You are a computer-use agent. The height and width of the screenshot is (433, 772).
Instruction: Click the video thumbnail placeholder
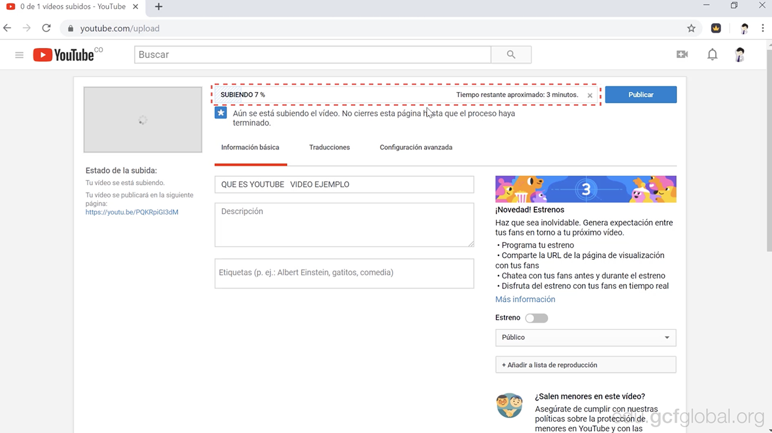click(x=143, y=120)
